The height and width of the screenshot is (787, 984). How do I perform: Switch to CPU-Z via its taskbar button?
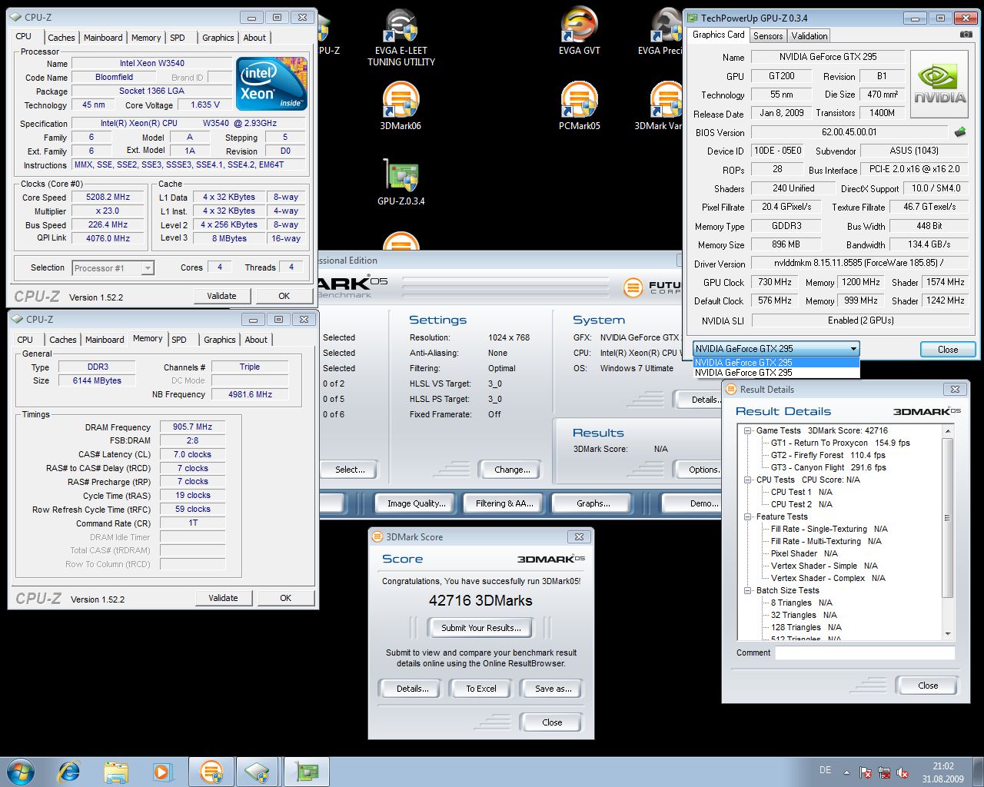[258, 772]
